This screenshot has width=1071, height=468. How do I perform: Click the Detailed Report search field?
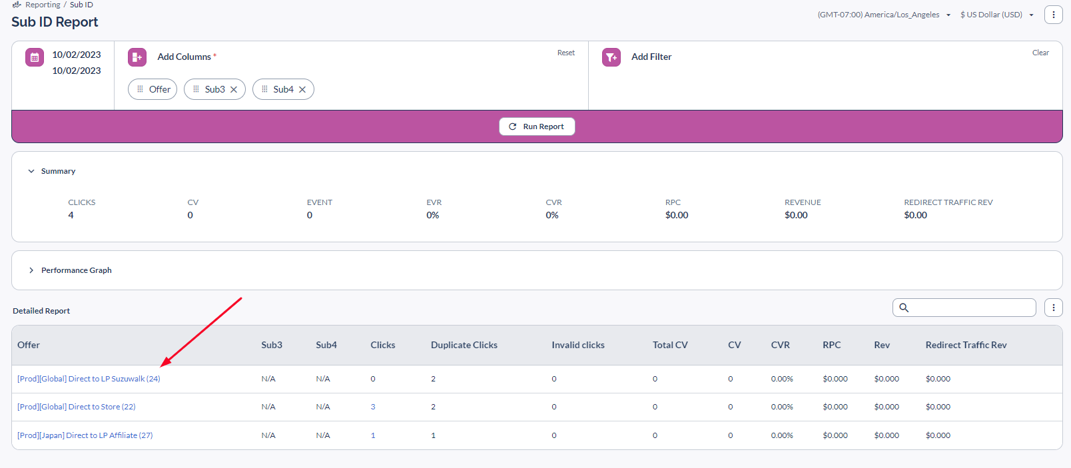click(970, 308)
